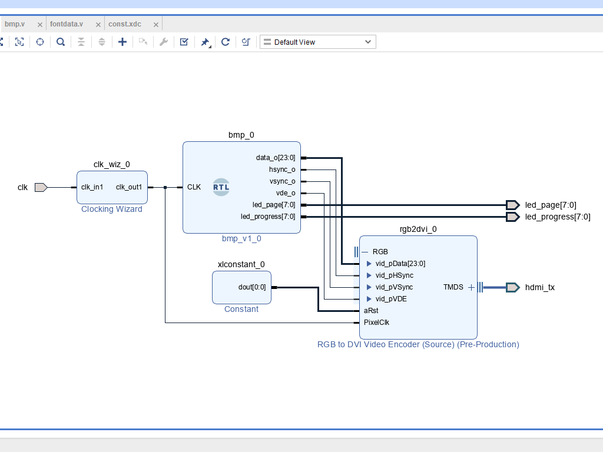Select the clk input port

pyautogui.click(x=41, y=187)
